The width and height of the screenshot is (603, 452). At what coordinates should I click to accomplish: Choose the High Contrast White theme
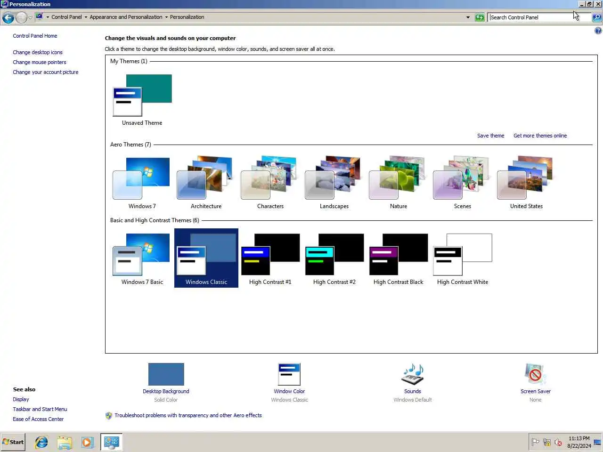[x=463, y=258]
